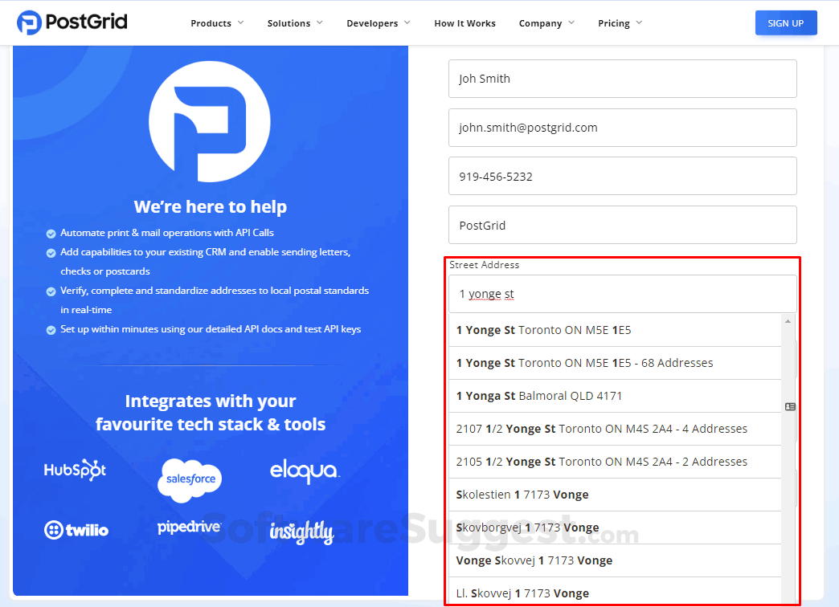Click the Twilio integration logo

(x=76, y=529)
